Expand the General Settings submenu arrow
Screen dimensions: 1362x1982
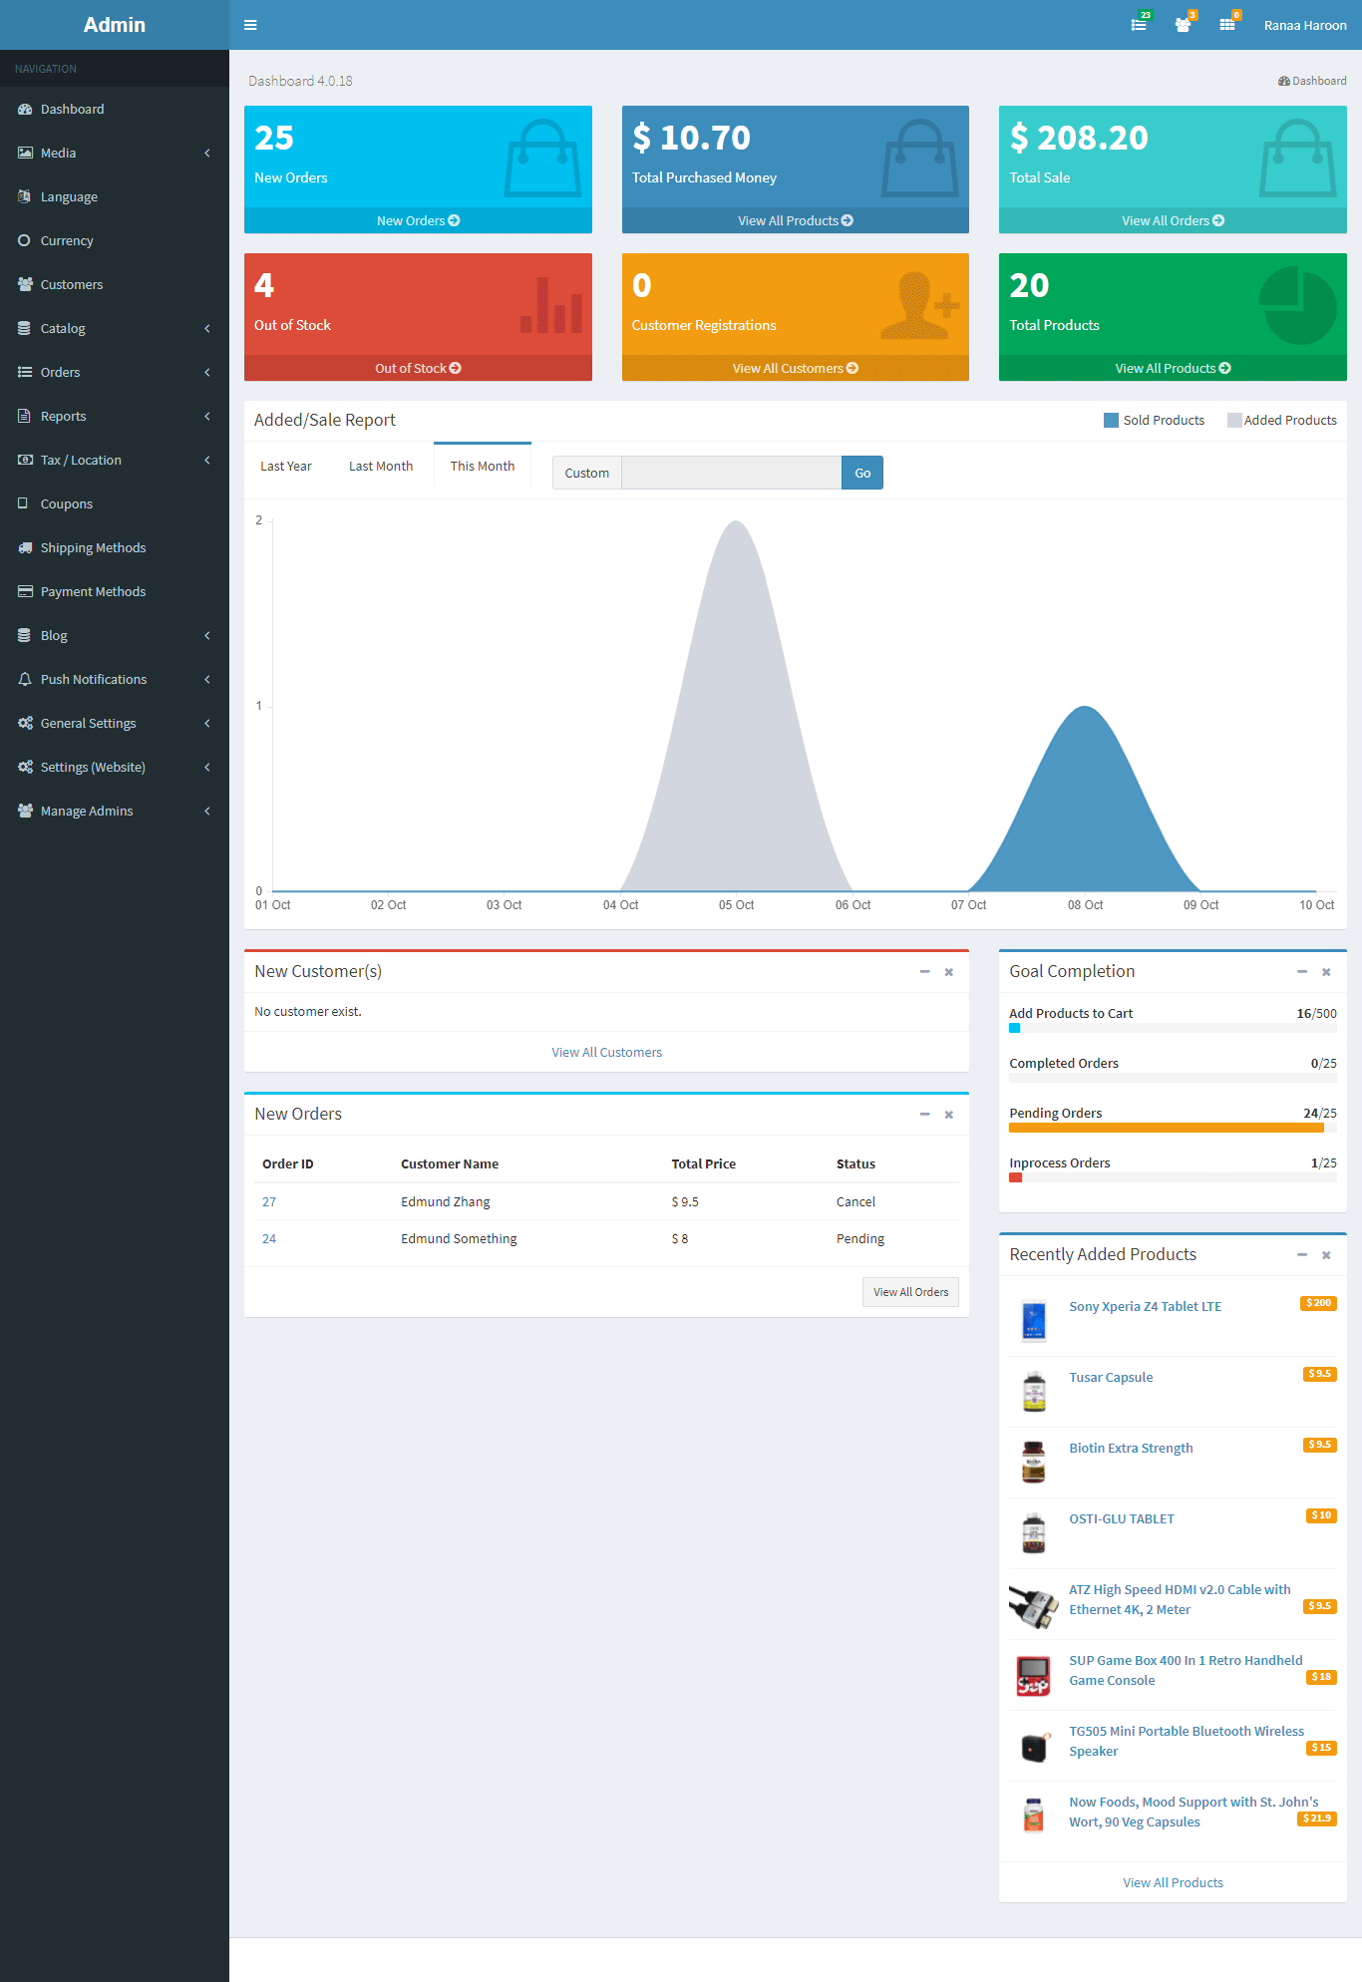pos(207,723)
